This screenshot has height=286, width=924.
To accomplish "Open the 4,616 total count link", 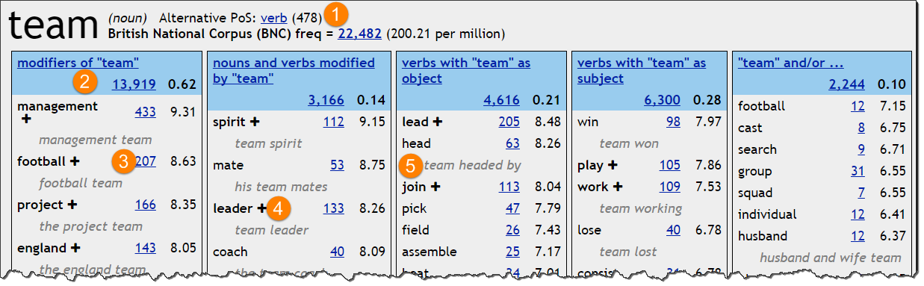I will click(x=501, y=100).
